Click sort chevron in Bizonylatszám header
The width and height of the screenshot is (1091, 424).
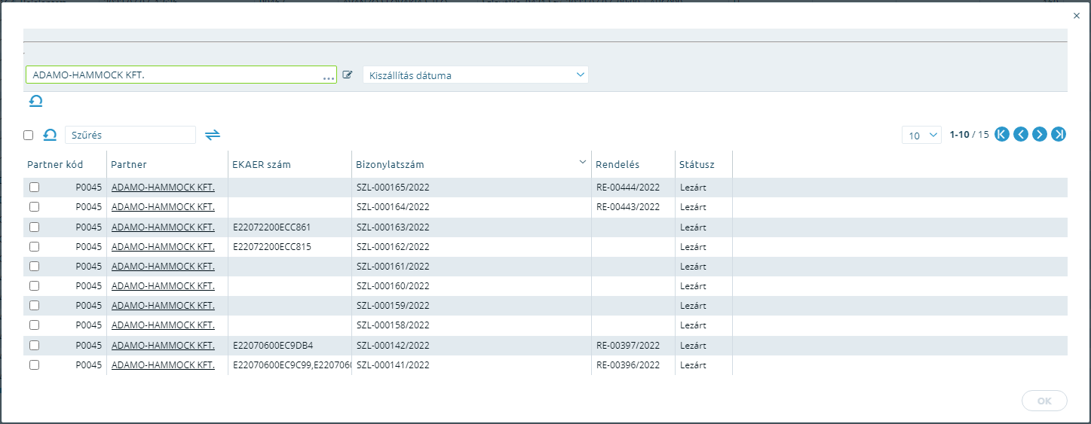click(582, 162)
